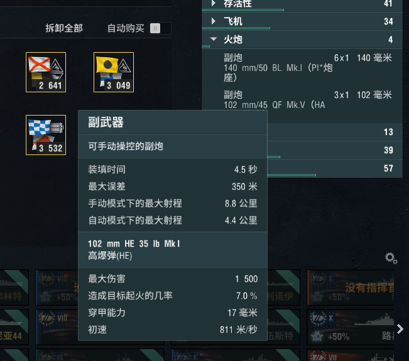Viewport: 409px width, 361px height.
Task: Click the parameter row showing value 13
Action: [x=335, y=132]
